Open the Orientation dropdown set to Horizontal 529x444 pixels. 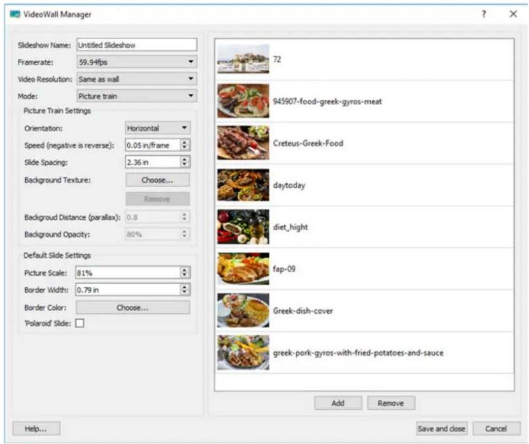(x=158, y=128)
